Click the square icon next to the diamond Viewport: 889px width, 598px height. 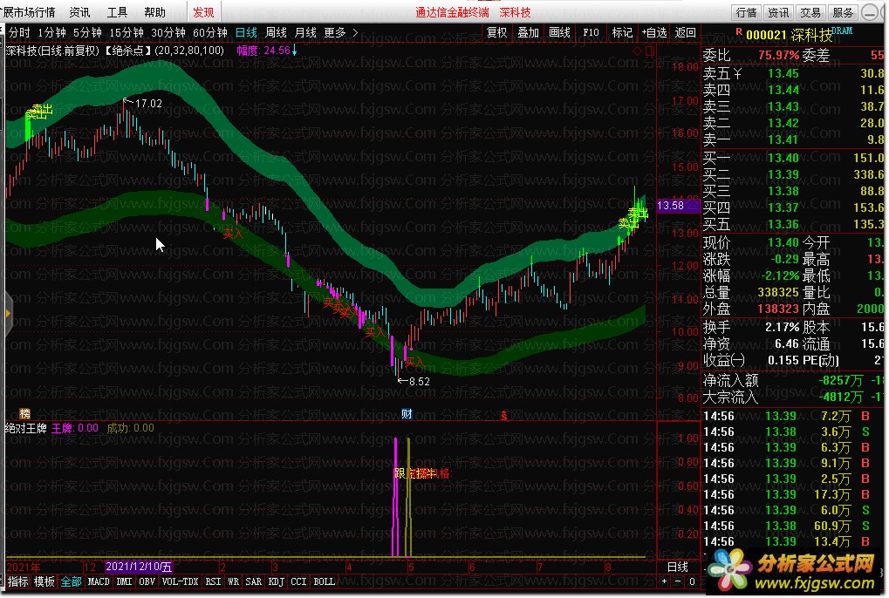[x=650, y=51]
